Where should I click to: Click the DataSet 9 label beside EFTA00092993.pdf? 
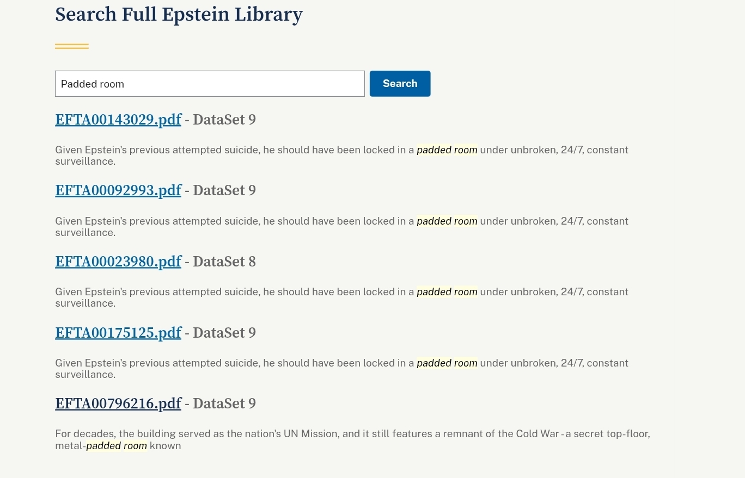click(x=224, y=190)
